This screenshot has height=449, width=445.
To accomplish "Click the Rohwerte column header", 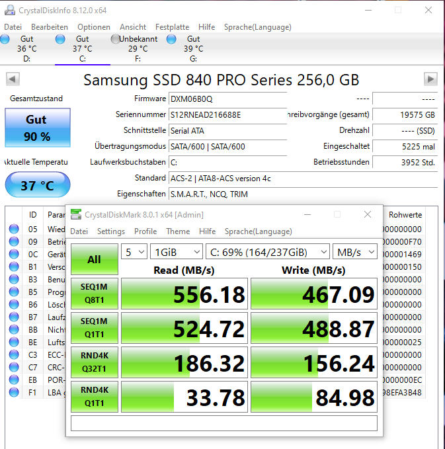I will 405,215.
